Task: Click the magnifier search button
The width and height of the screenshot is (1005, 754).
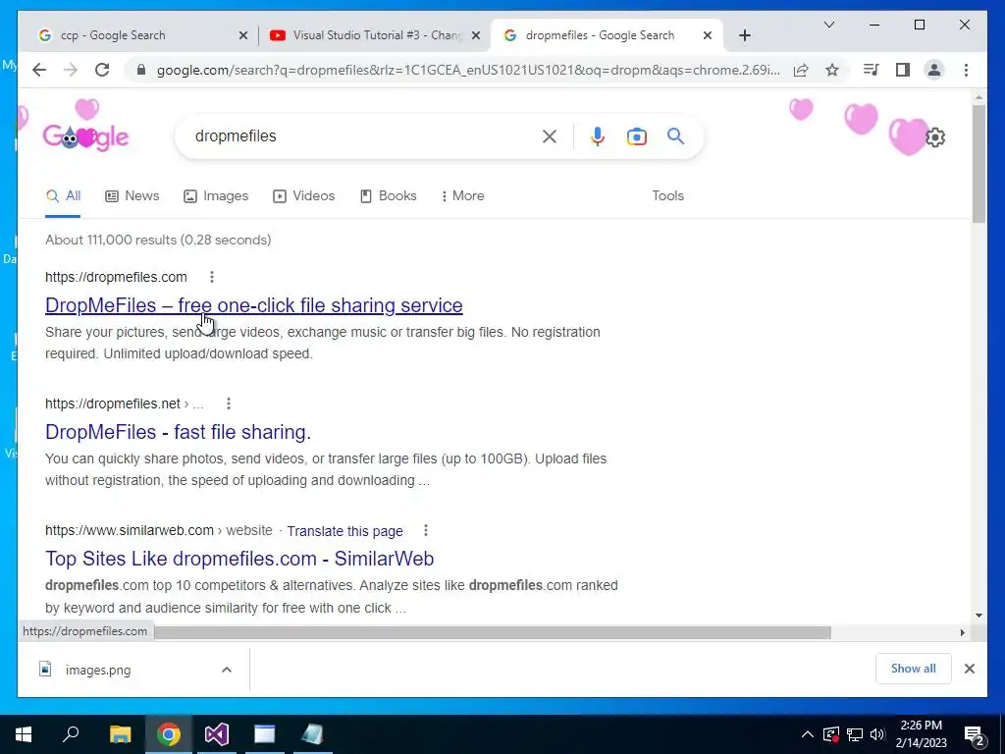Action: [675, 135]
